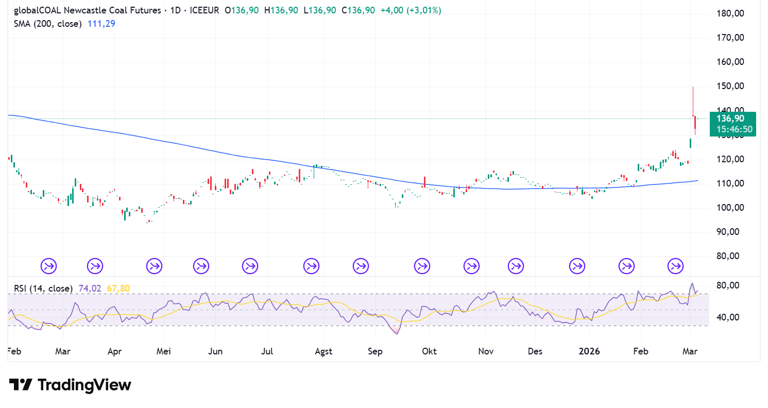Click the Agst label on time axis
This screenshot has width=768, height=408.
323,351
